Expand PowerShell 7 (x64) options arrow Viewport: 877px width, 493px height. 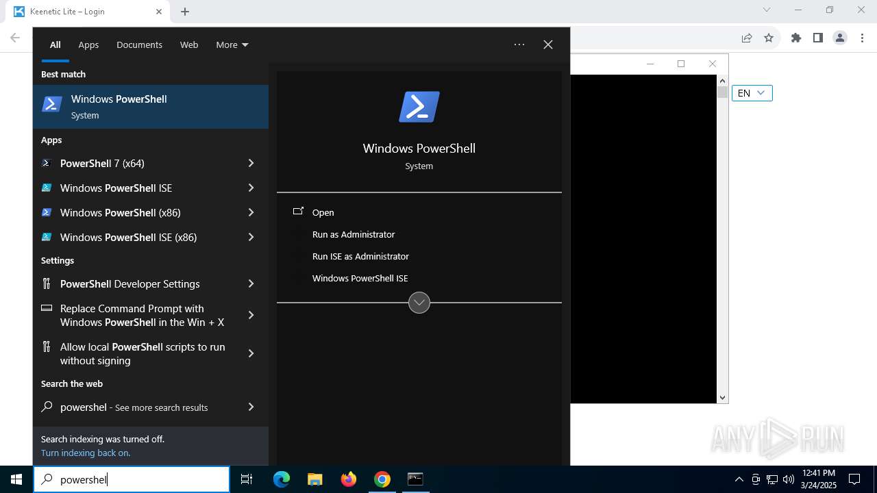pos(251,163)
